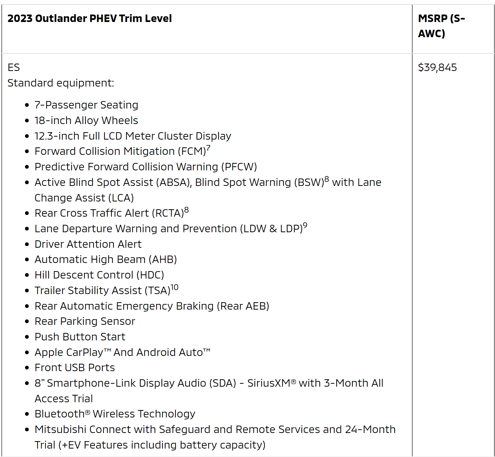
Task: Click the "18-inch Alloy Wheels" item
Action: [x=86, y=121]
